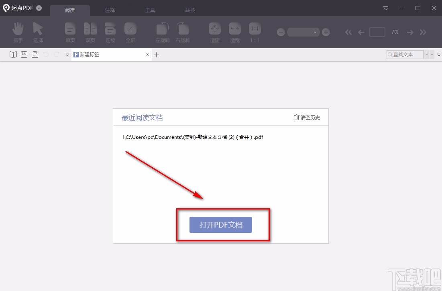Viewport: 442px width, 291px height.
Task: Decrease zoom with the minus control
Action: pyautogui.click(x=281, y=32)
